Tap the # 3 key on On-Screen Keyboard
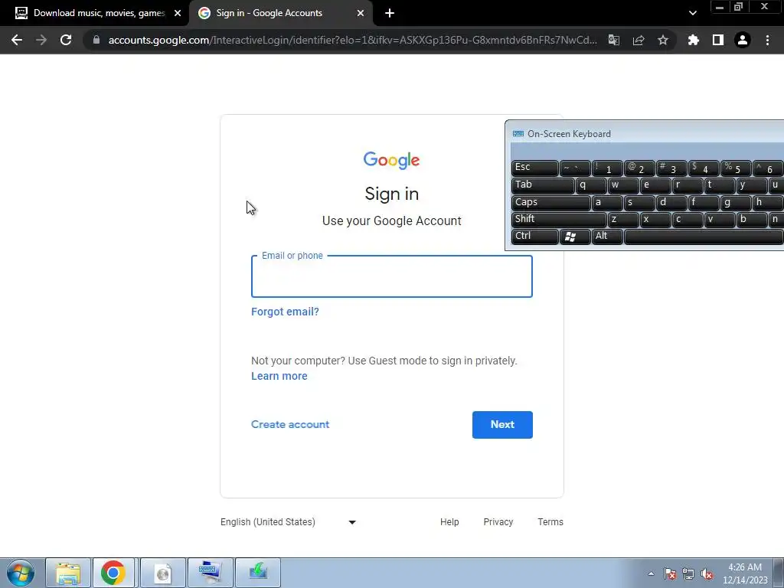This screenshot has height=588, width=784. tap(671, 168)
